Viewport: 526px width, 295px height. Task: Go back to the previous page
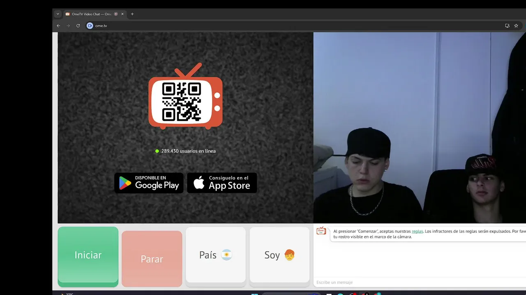pos(58,25)
